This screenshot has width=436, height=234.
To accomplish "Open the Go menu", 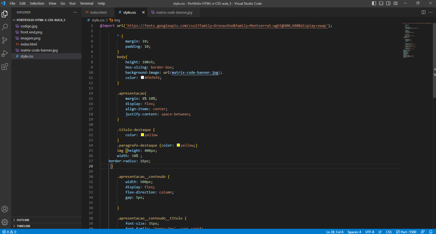I will pos(63,3).
